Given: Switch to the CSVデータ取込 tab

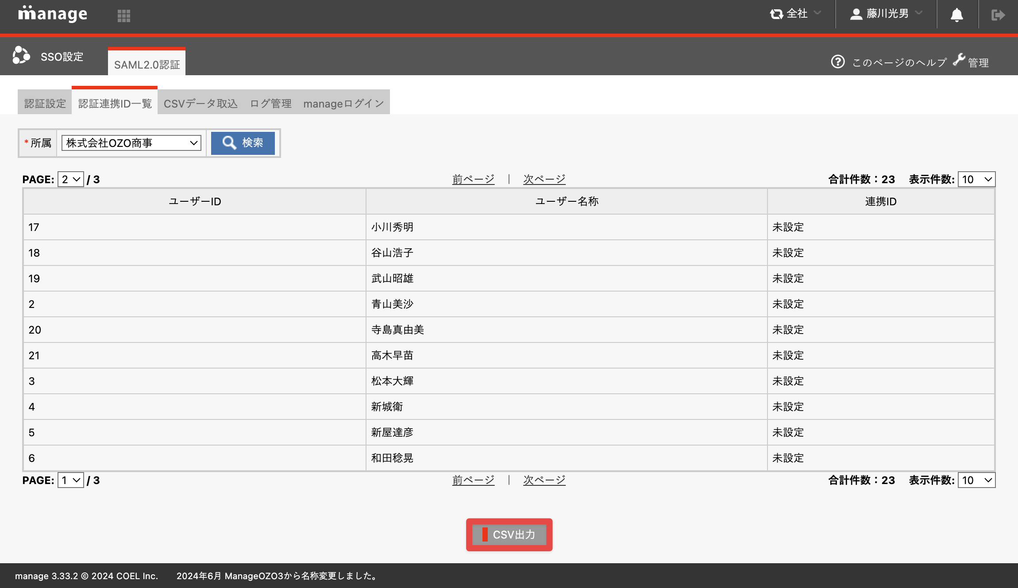Looking at the screenshot, I should [201, 104].
